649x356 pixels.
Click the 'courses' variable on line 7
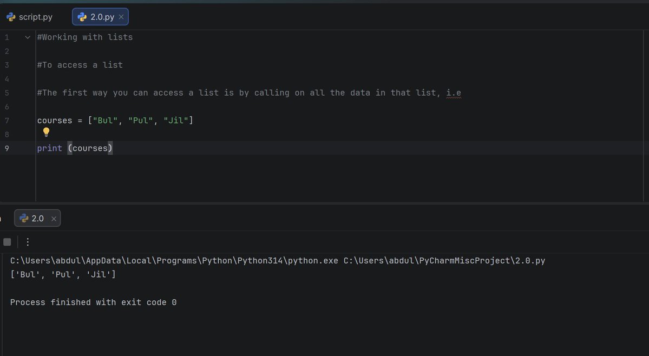click(55, 121)
